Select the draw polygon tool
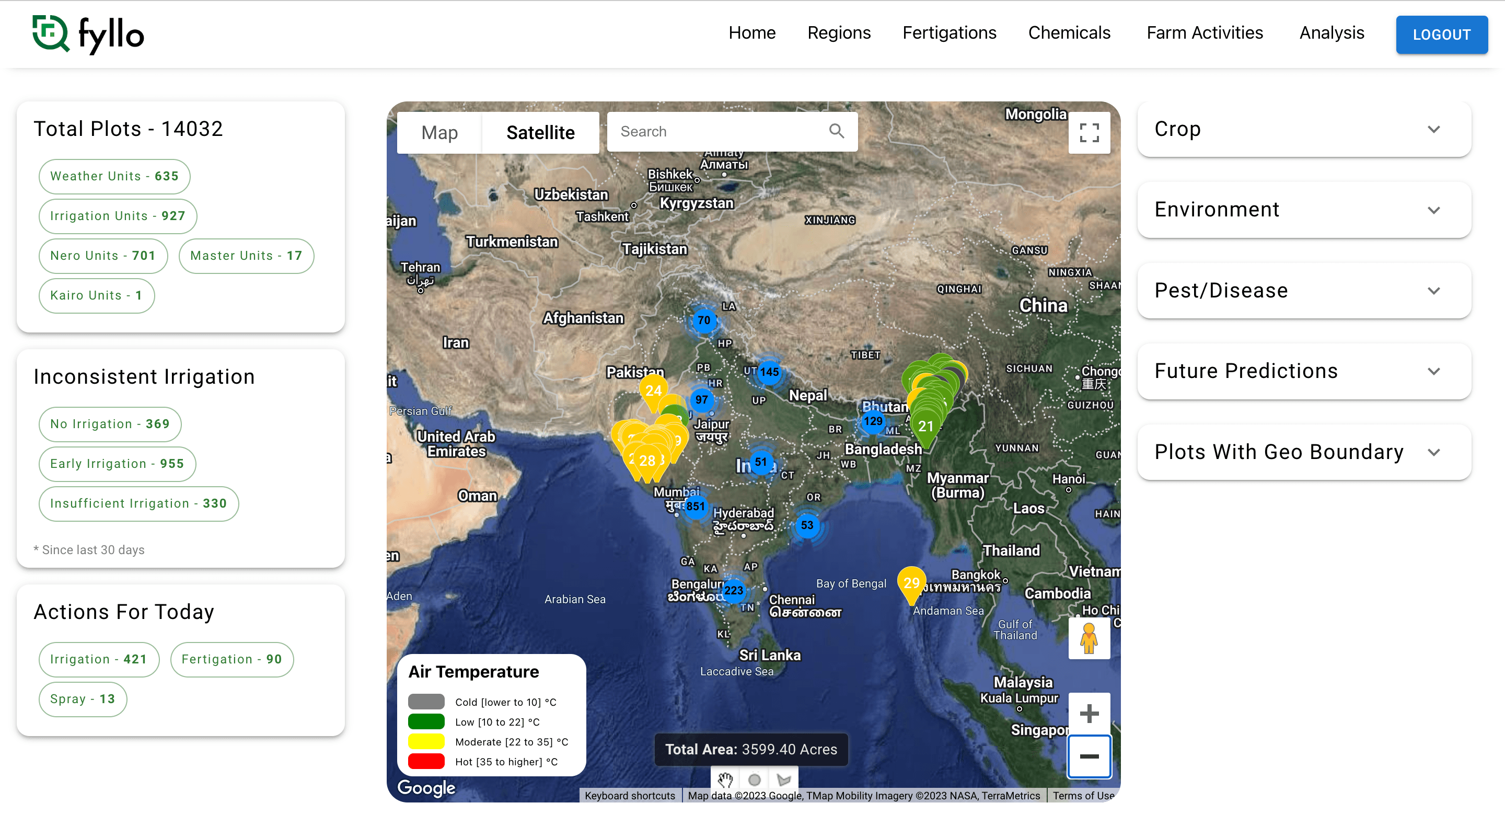Screen dimensions: 1505x826 click(x=783, y=779)
